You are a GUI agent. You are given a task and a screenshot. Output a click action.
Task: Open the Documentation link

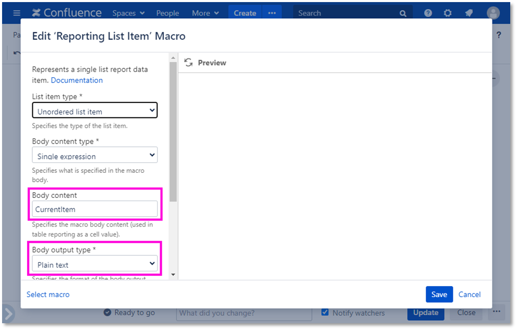point(77,80)
